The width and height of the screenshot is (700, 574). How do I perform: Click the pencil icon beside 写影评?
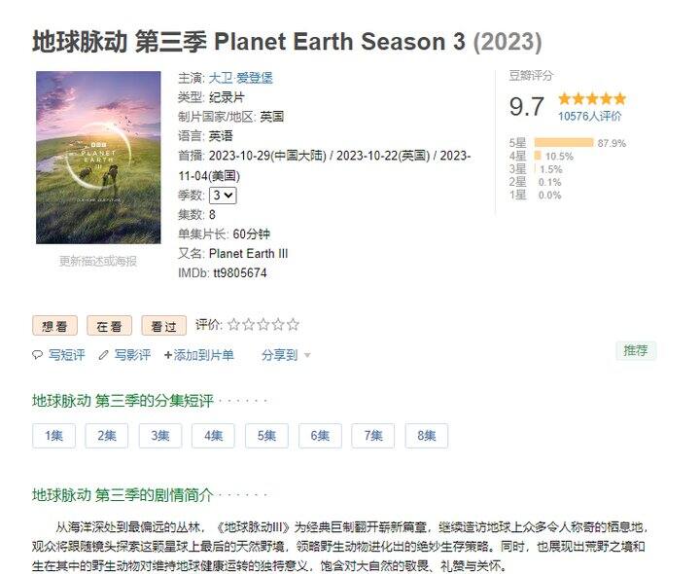104,355
